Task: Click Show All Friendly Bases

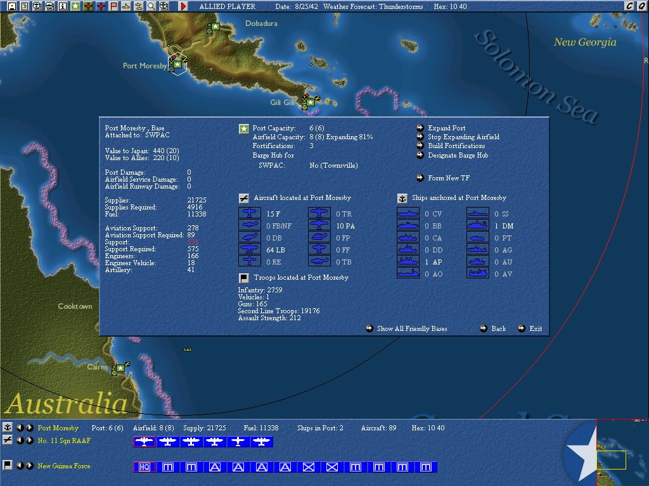Action: (x=412, y=328)
